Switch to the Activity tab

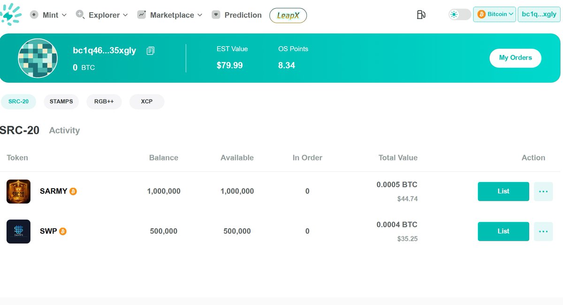64,130
